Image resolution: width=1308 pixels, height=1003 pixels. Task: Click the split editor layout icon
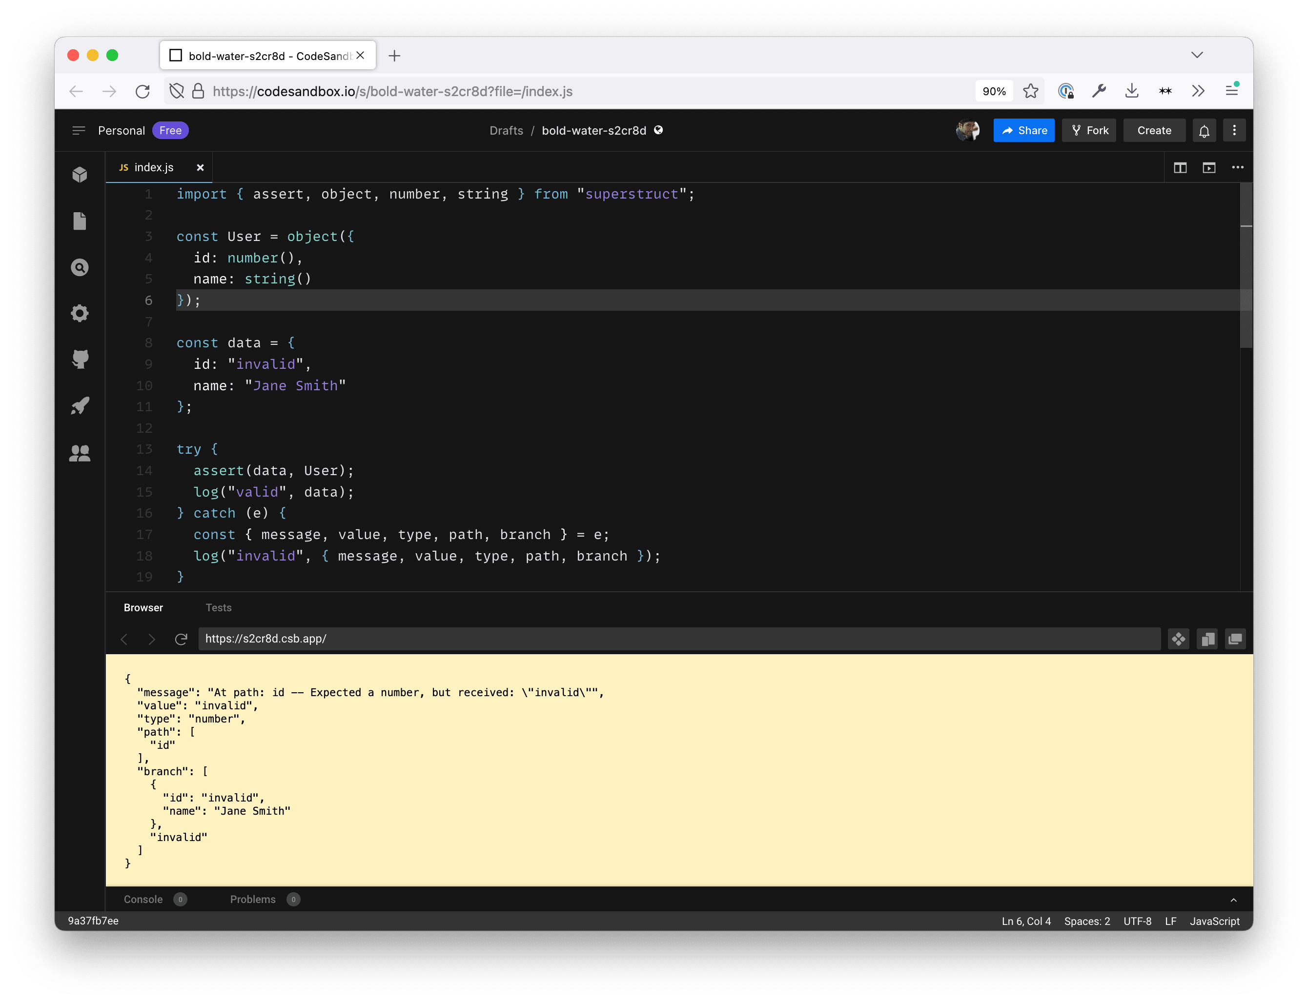(1181, 167)
